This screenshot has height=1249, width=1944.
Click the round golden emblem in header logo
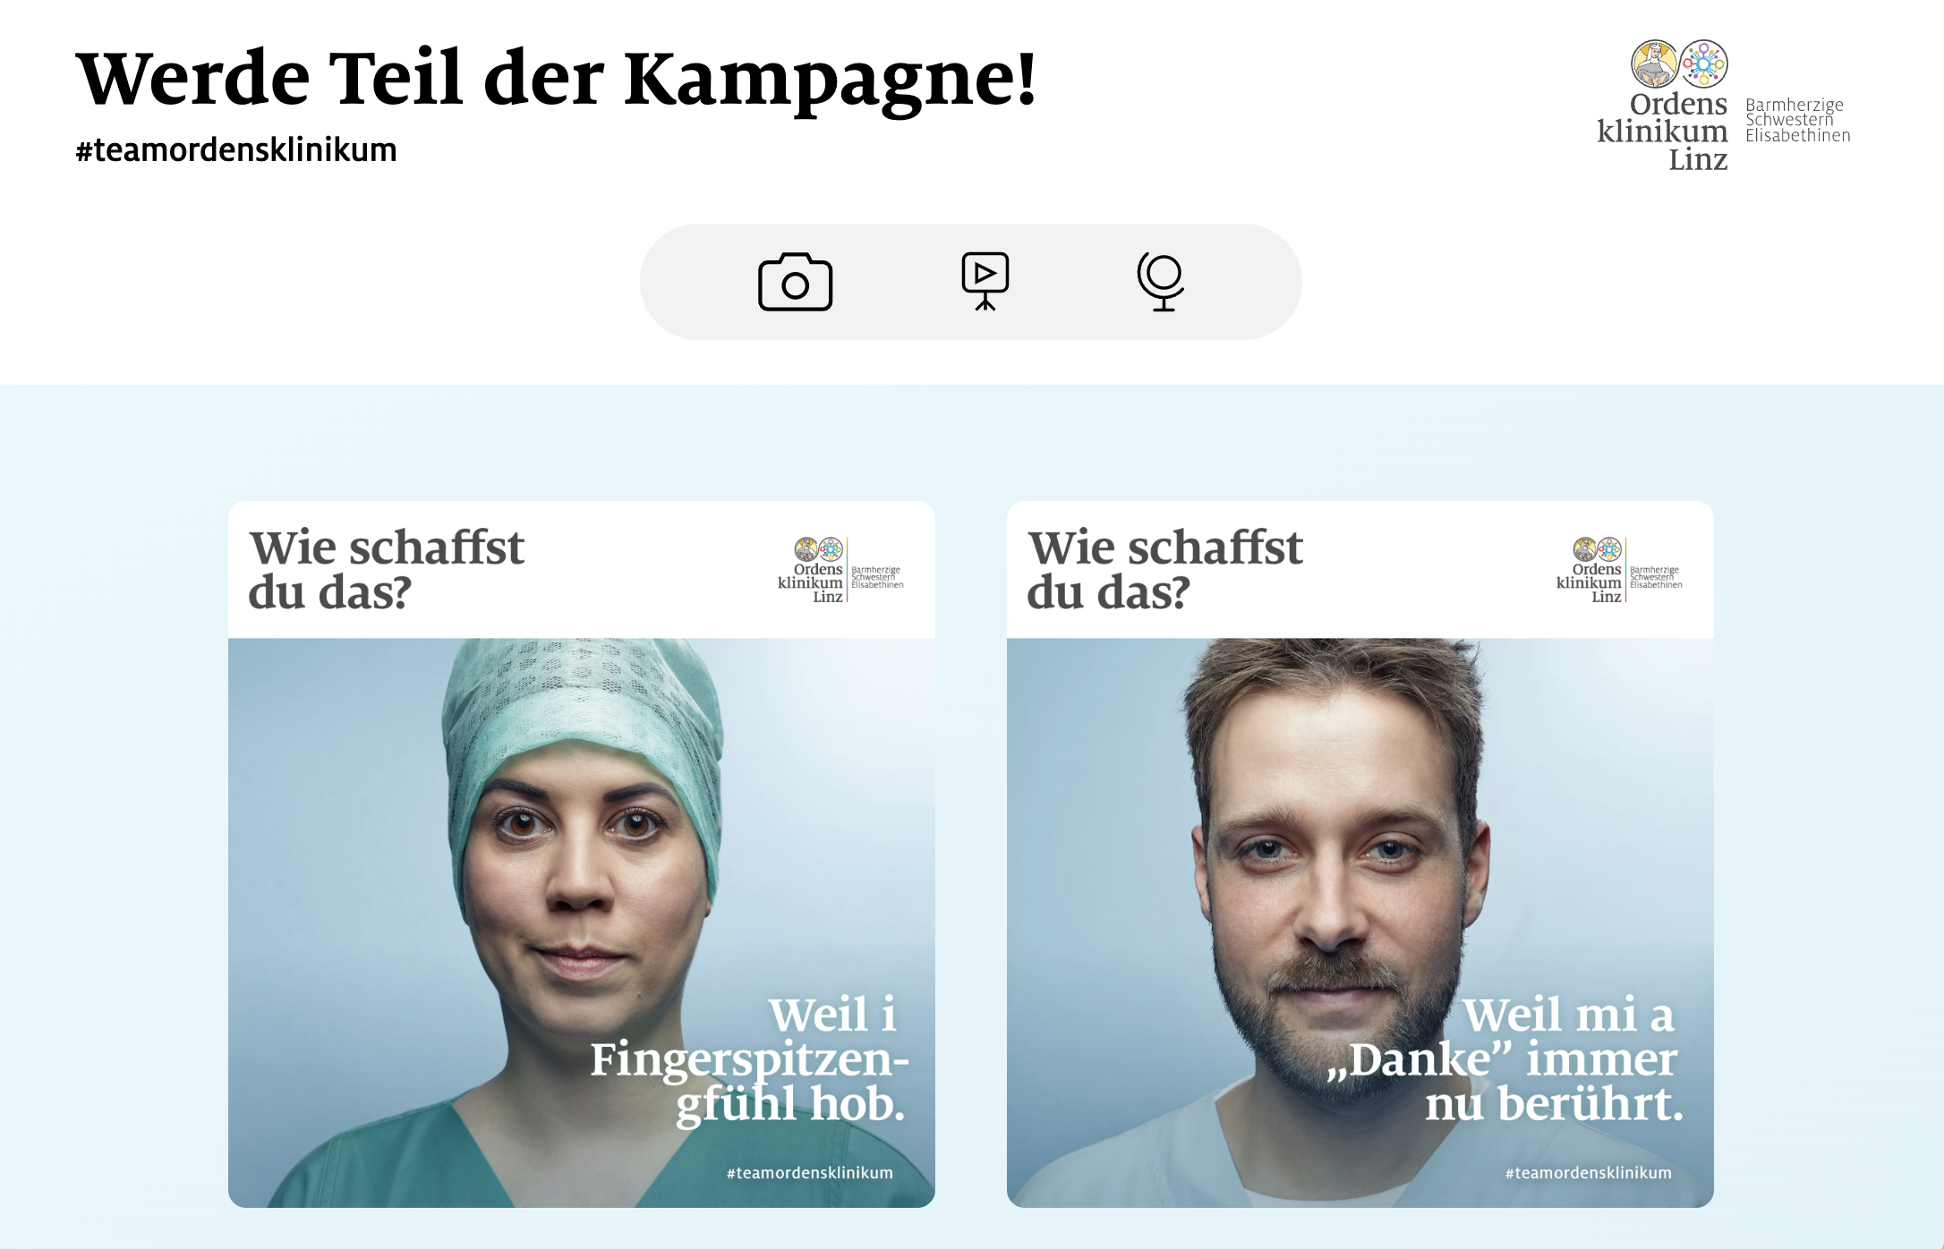click(x=1654, y=64)
